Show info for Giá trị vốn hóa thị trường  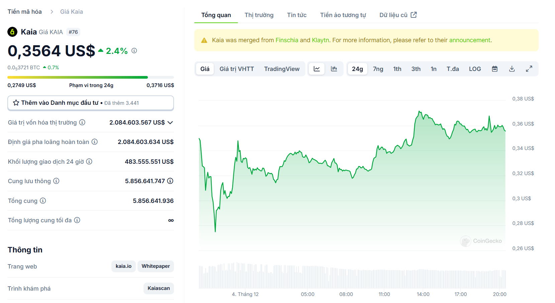point(82,123)
